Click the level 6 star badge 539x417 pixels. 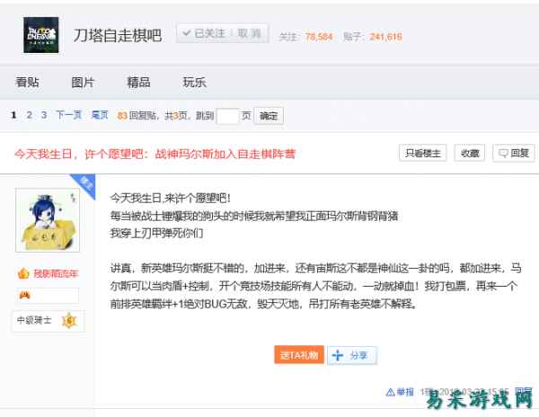(x=67, y=319)
